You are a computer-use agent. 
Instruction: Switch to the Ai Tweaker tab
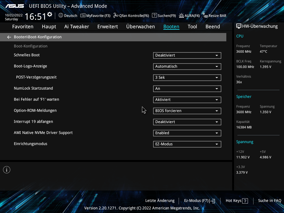point(77,27)
